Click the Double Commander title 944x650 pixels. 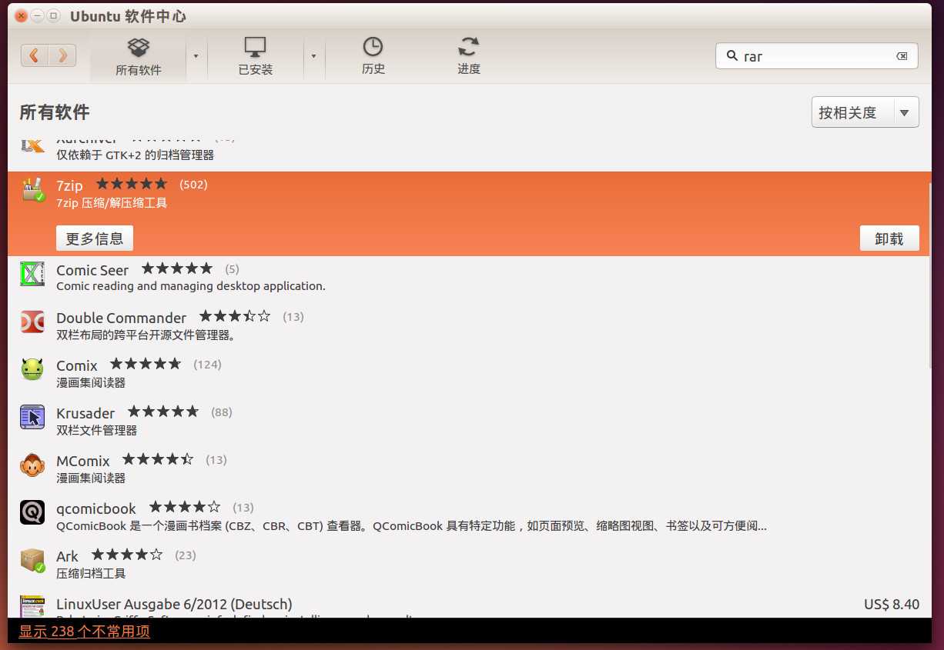pyautogui.click(x=121, y=318)
